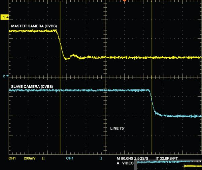Open the cyan waveform overview thumbnail
This screenshot has width=202, height=170.
coord(169,162)
